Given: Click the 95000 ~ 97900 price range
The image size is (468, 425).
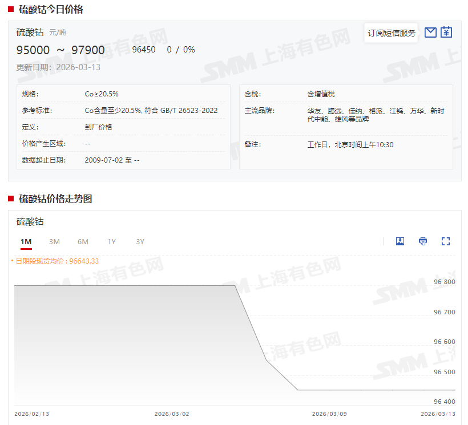Looking at the screenshot, I should (x=60, y=50).
